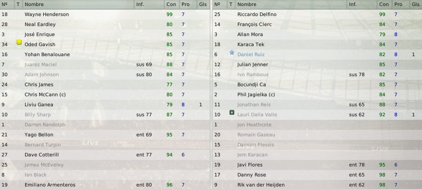422x189 pixels.
Task: Click Oded Gavish's yellow card icon
Action: click(19, 42)
